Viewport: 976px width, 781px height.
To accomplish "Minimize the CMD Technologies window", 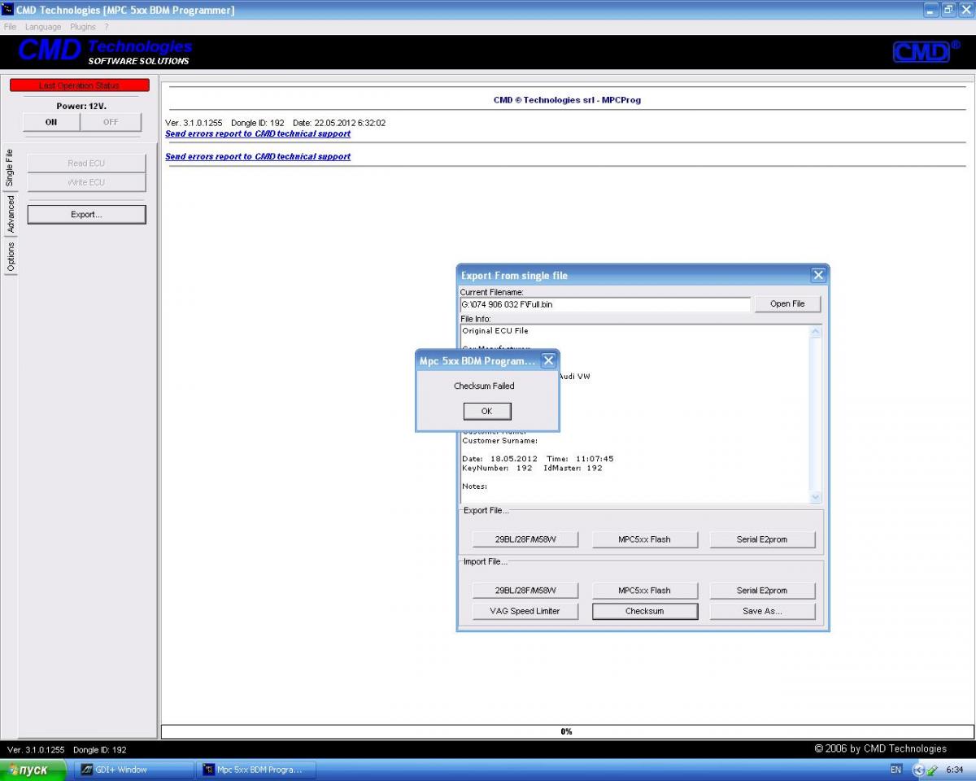I will (931, 10).
